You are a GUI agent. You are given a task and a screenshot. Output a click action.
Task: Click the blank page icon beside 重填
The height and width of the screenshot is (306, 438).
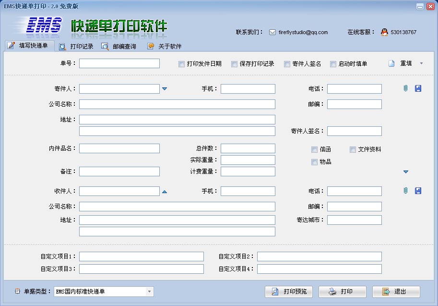pos(391,63)
